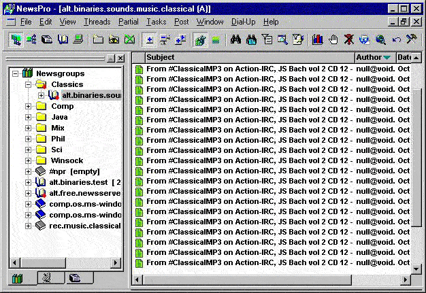This screenshot has width=426, height=293.
Task: Close the newsgroups side panel
Action: coord(120,58)
